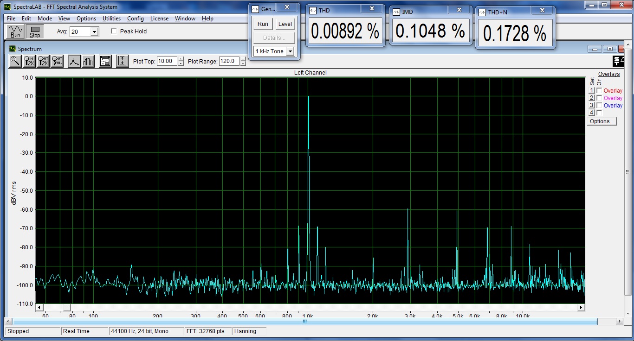Click Run in the Generator window
This screenshot has width=634, height=341.
(x=263, y=24)
